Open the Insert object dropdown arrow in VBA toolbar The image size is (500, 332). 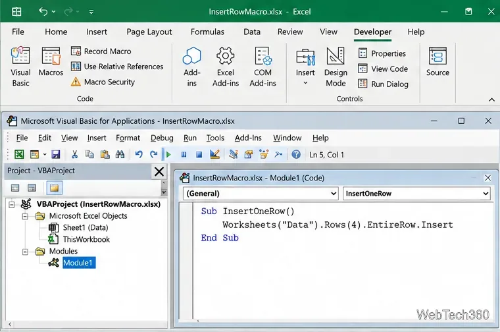point(45,155)
